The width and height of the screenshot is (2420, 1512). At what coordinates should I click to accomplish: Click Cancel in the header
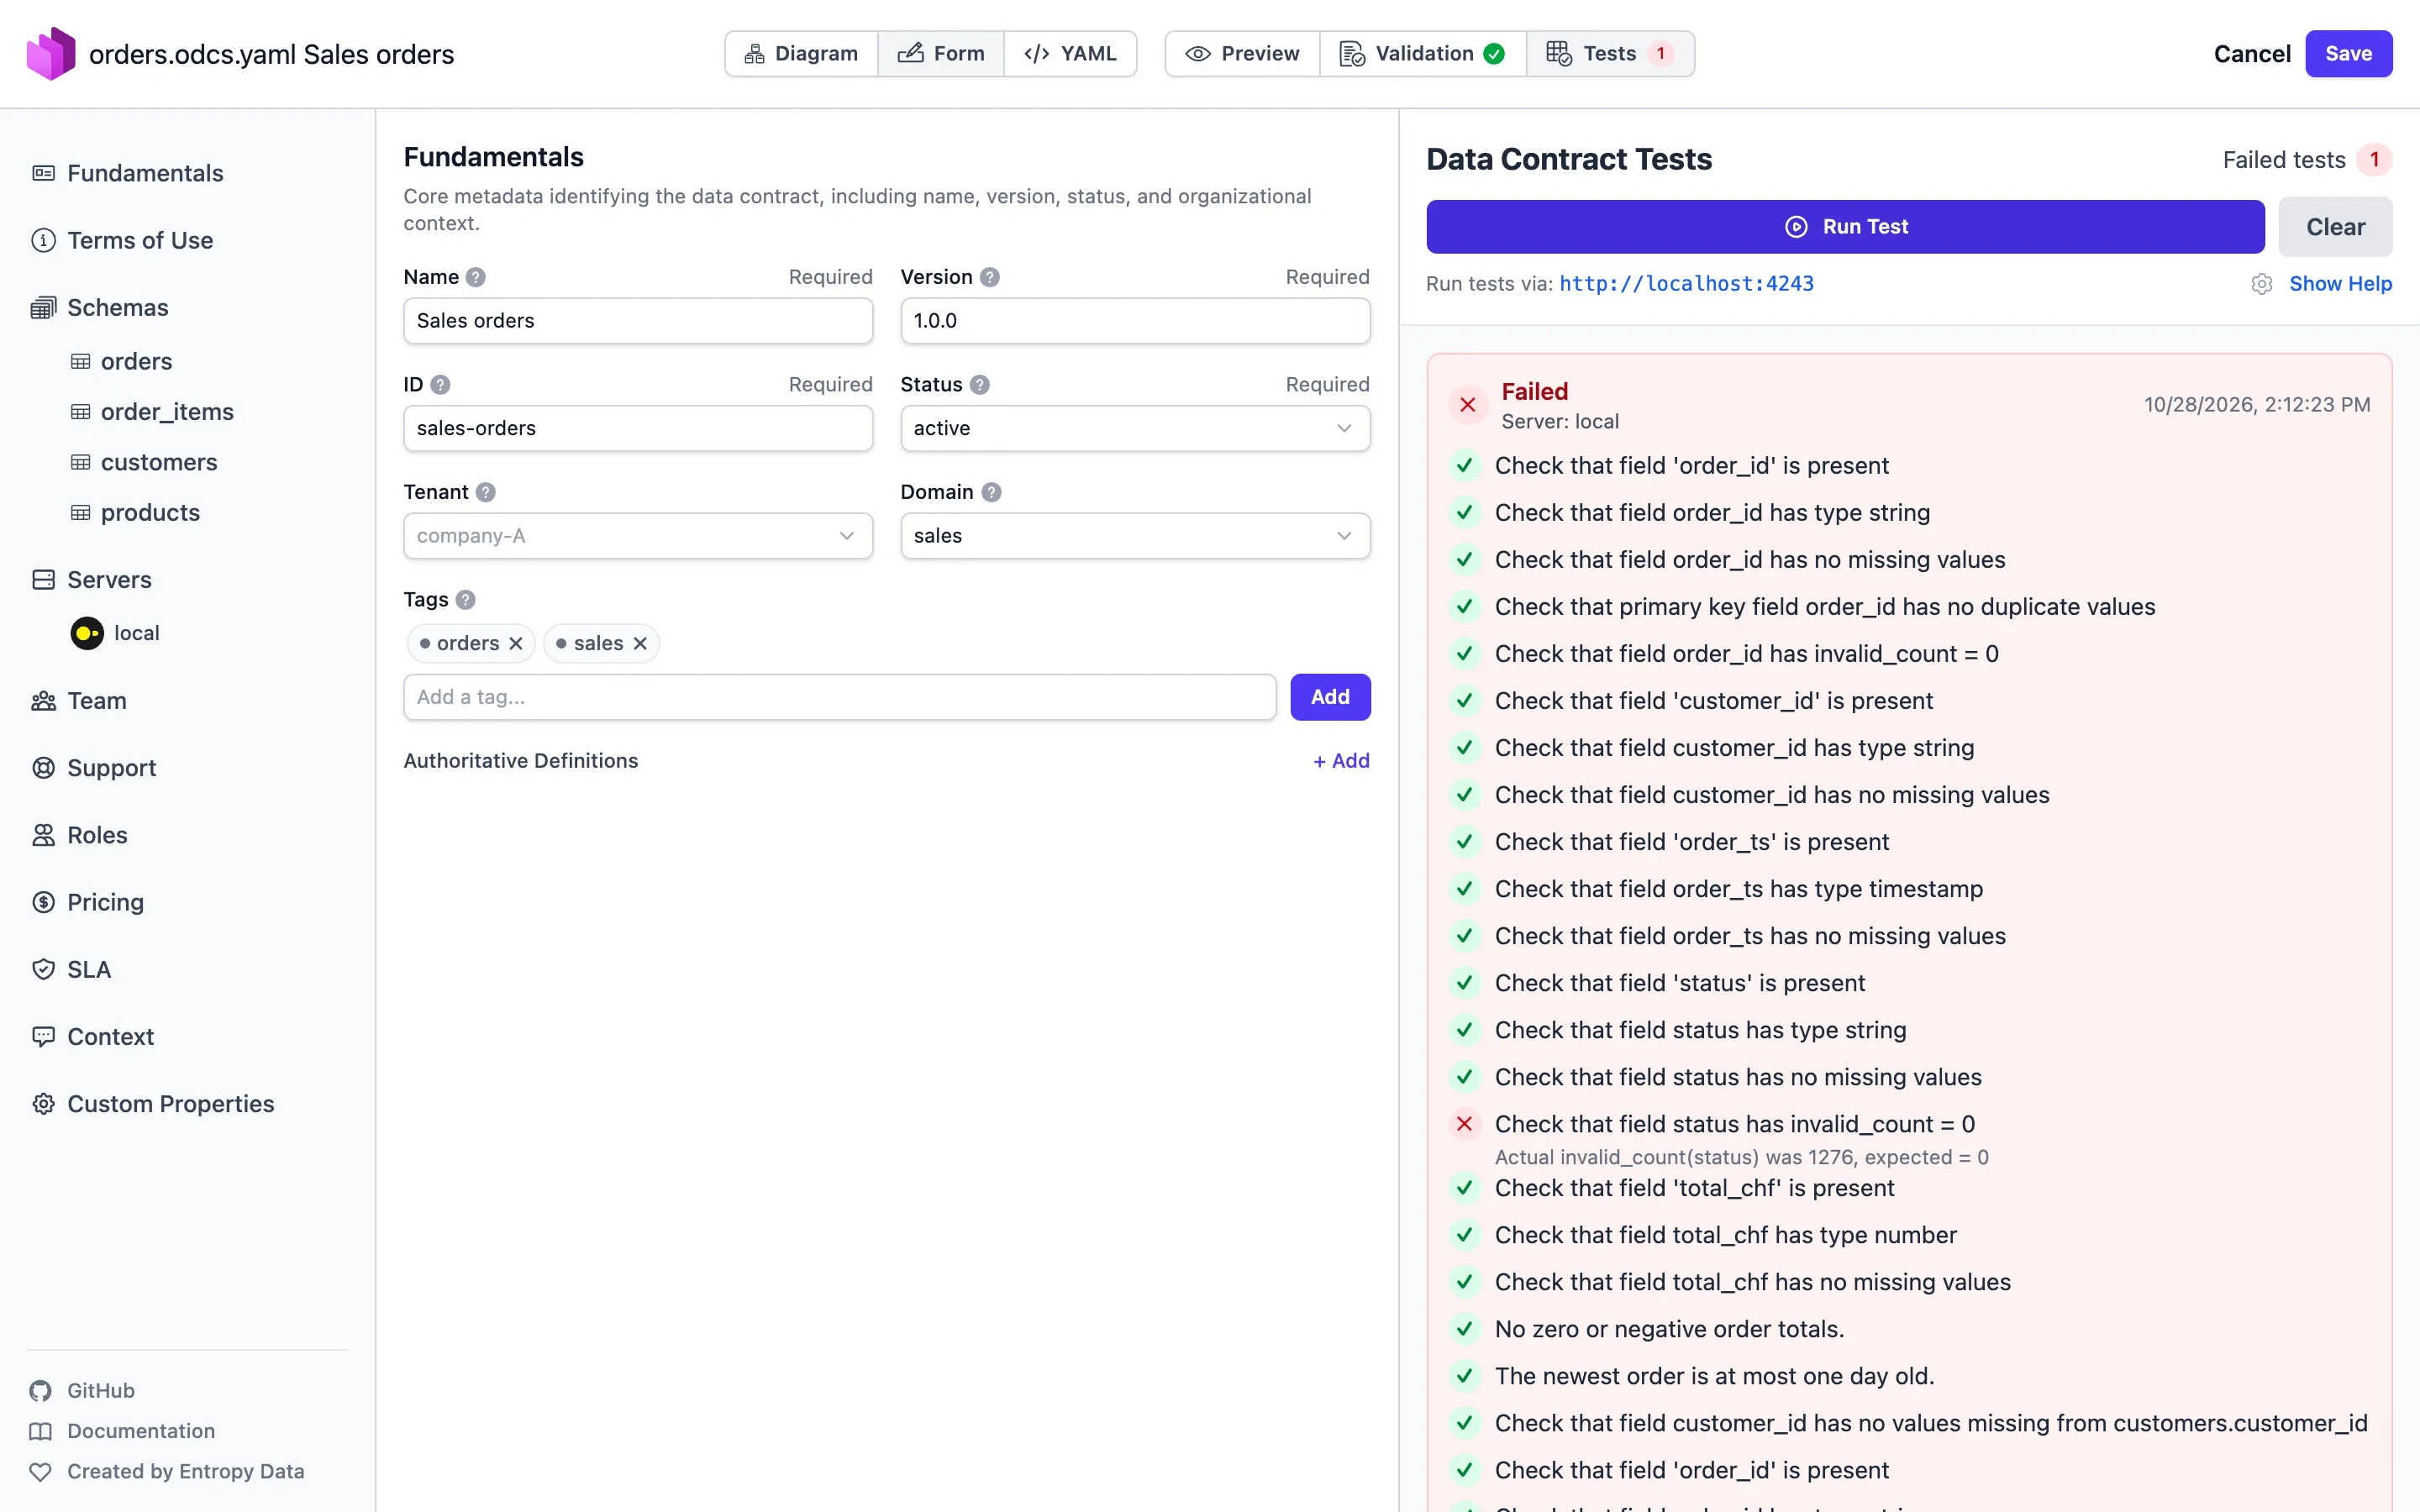(x=2251, y=54)
